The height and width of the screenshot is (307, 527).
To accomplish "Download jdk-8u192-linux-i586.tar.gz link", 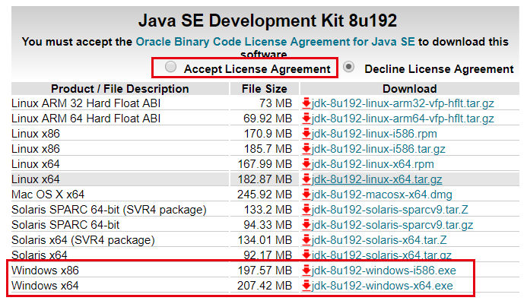I will point(379,149).
